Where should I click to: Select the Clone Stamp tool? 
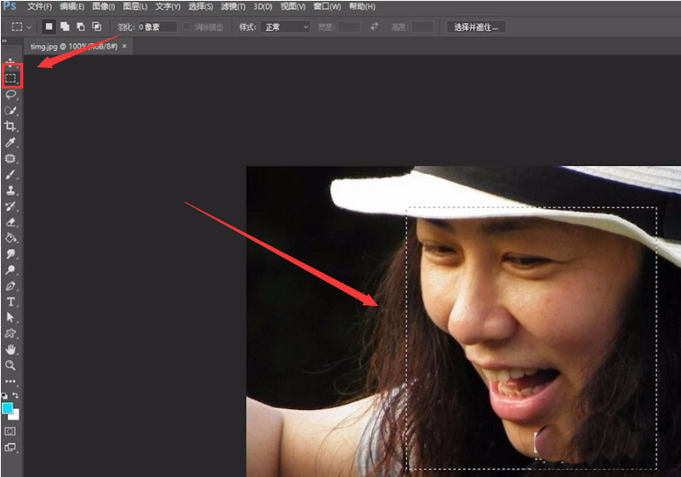point(11,190)
